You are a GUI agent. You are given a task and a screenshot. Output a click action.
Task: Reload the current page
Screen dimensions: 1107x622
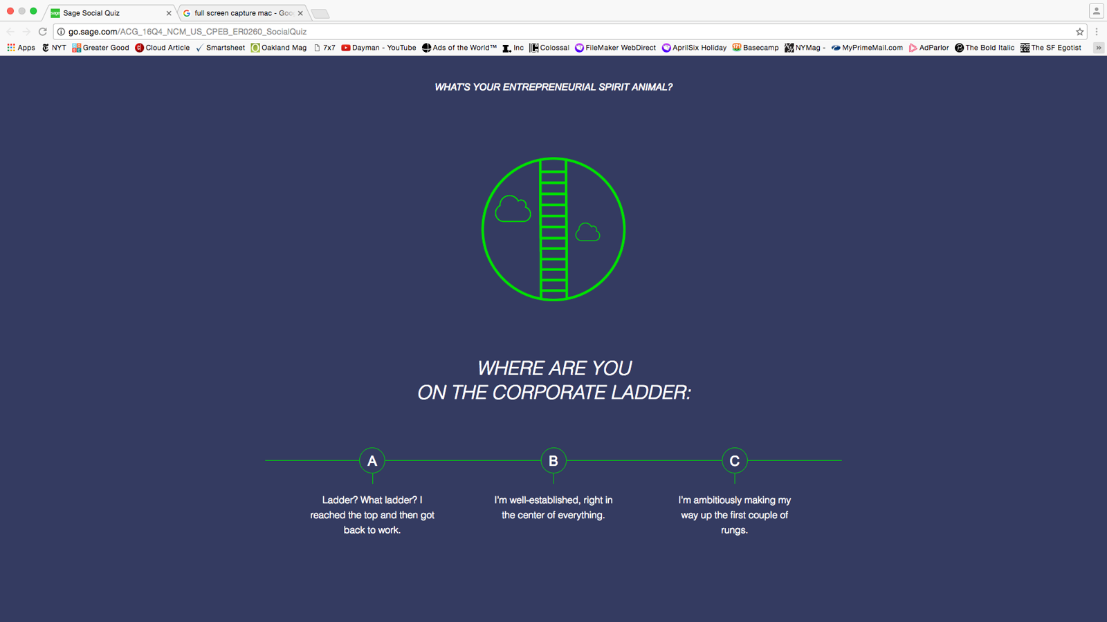(43, 32)
